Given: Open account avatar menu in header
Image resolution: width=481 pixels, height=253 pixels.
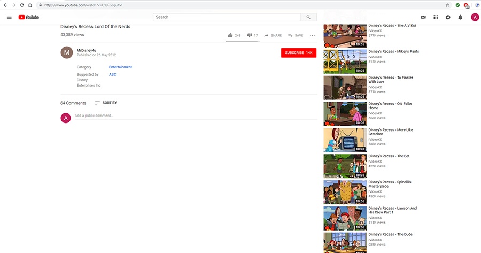Looking at the screenshot, I should coord(475,17).
